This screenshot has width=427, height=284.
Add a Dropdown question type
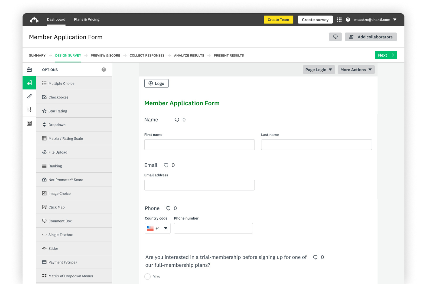click(x=74, y=125)
